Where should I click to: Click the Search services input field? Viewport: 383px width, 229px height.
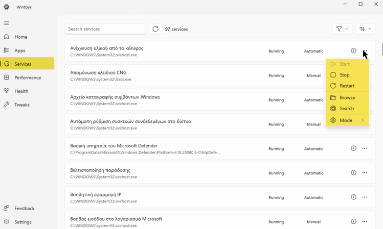click(x=105, y=29)
